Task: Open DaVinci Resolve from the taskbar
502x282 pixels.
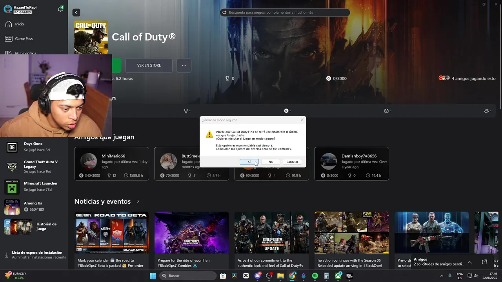Action: click(x=235, y=276)
